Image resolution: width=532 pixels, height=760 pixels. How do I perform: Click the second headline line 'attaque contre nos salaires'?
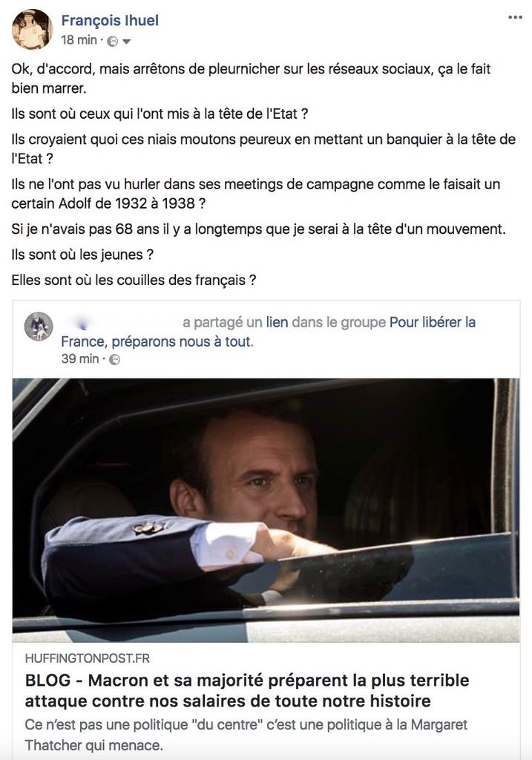click(228, 701)
